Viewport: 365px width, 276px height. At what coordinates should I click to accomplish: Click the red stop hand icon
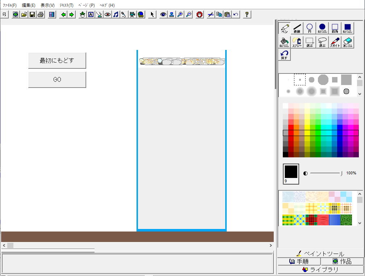tap(200, 14)
